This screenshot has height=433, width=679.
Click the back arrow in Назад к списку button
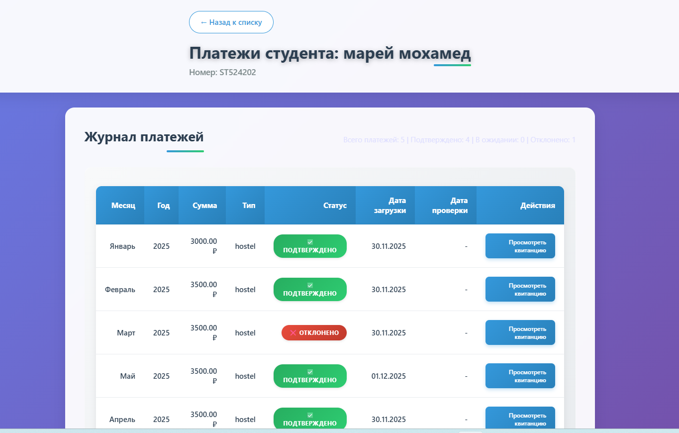click(203, 22)
